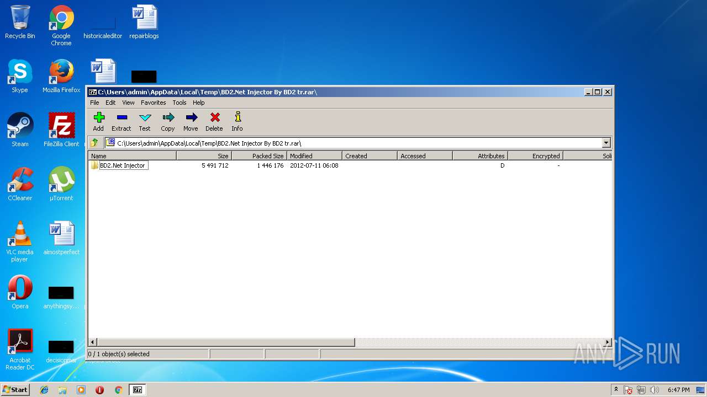Open Skype desktop shortcut

tap(20, 76)
